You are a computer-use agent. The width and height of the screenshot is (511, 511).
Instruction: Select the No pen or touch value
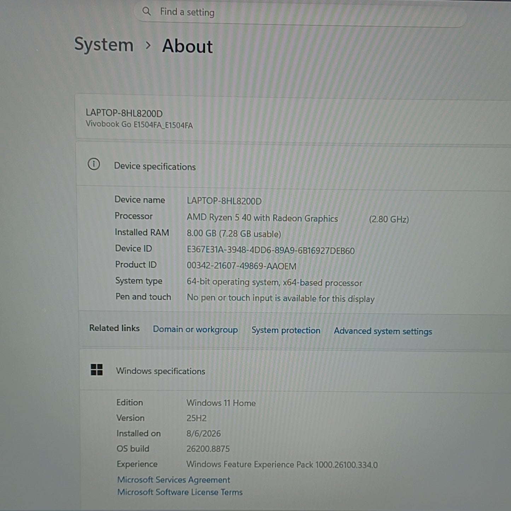[x=280, y=298]
